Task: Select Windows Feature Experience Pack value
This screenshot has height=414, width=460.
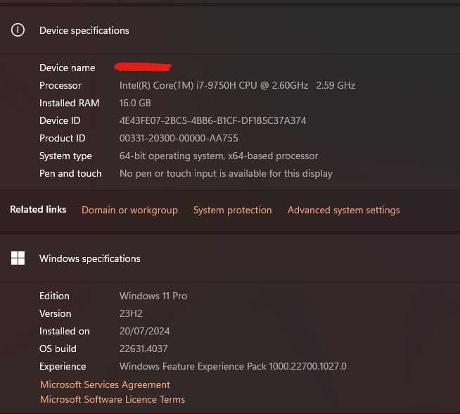Action: [233, 366]
